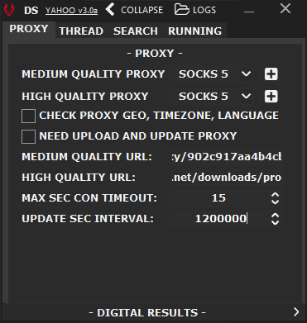Click the COLLAPSE left arrow icon

click(110, 10)
